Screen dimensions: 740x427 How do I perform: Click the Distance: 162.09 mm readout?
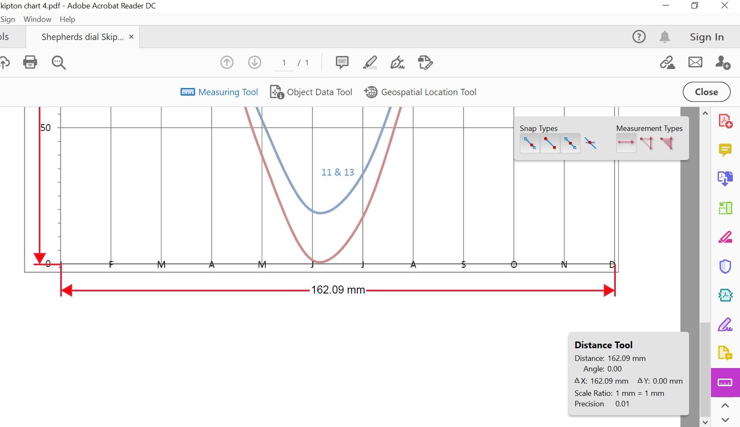click(610, 358)
